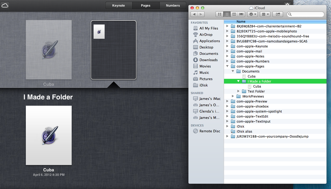Viewport: 331px width, 189px height.
Task: Select the DoodleJump folder row
Action: [x=275, y=137]
